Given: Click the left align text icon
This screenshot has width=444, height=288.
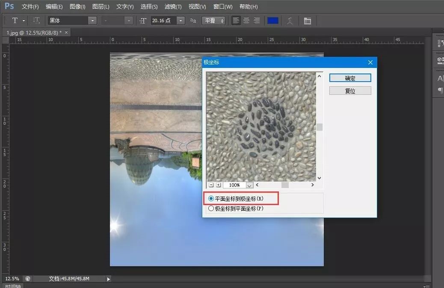Looking at the screenshot, I should [x=236, y=21].
